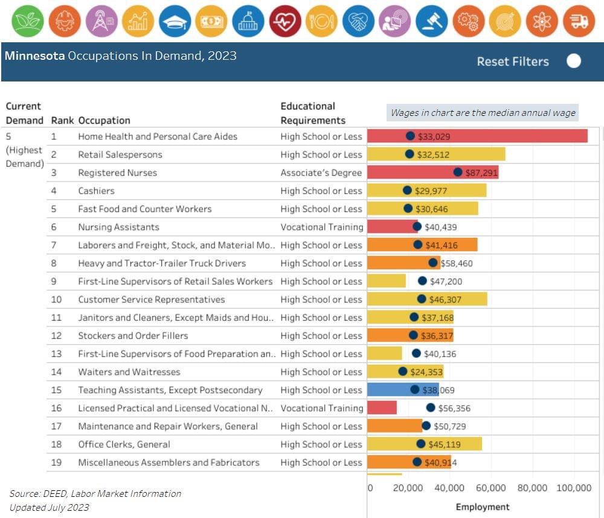Select the yellow plate and cutlery icon

322,21
